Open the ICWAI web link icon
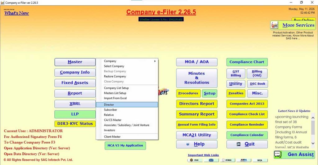Screen dimensions: 318x165 (227, 160)
